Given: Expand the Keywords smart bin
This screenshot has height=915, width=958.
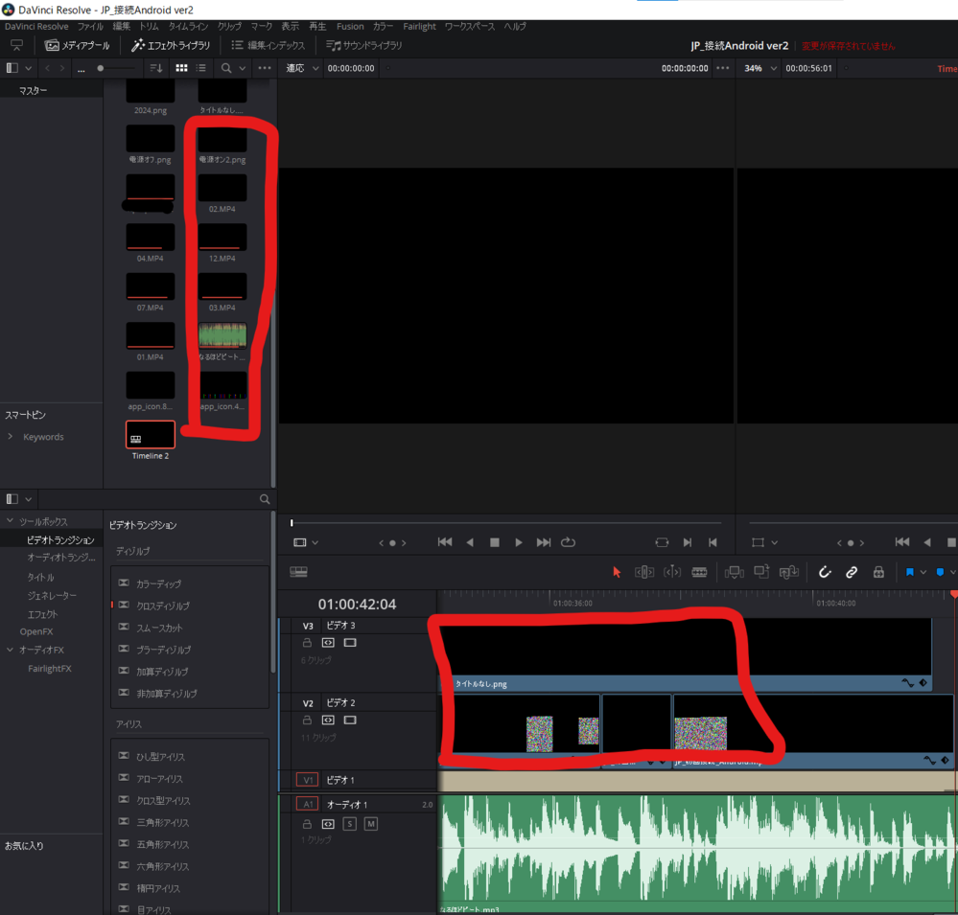Looking at the screenshot, I should (10, 437).
